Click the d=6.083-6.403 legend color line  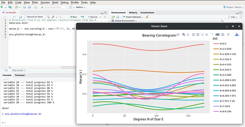point(216,91)
